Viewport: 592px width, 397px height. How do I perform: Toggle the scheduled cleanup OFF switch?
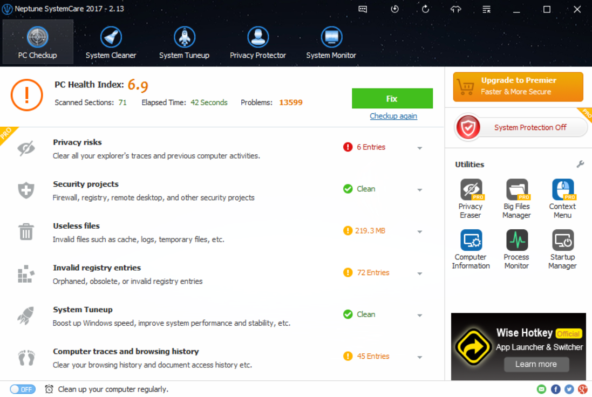point(23,389)
